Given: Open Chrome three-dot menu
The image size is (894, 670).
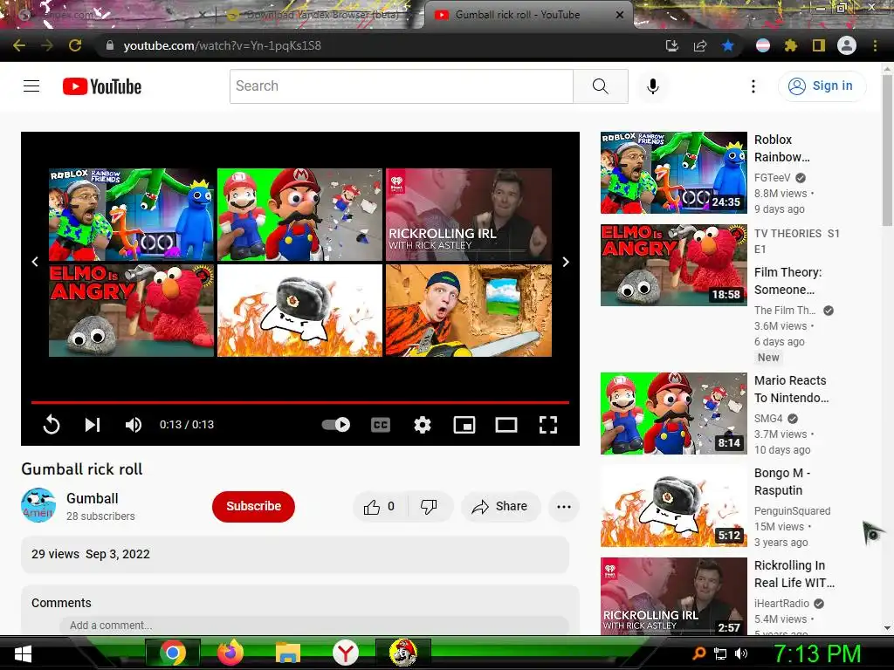Looking at the screenshot, I should pyautogui.click(x=875, y=45).
